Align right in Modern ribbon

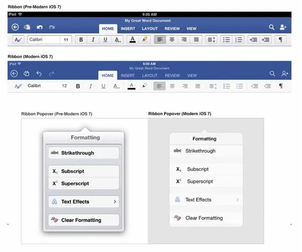185,86
